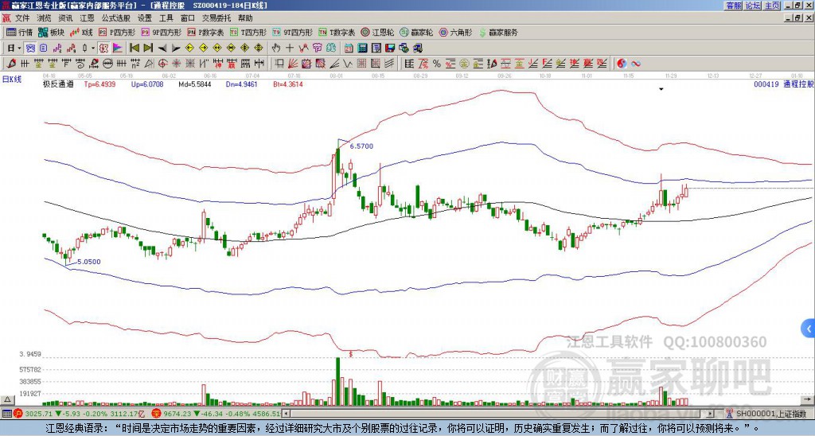The image size is (815, 436).
Task: Jump to last bar with green arrow
Action: coord(148,48)
